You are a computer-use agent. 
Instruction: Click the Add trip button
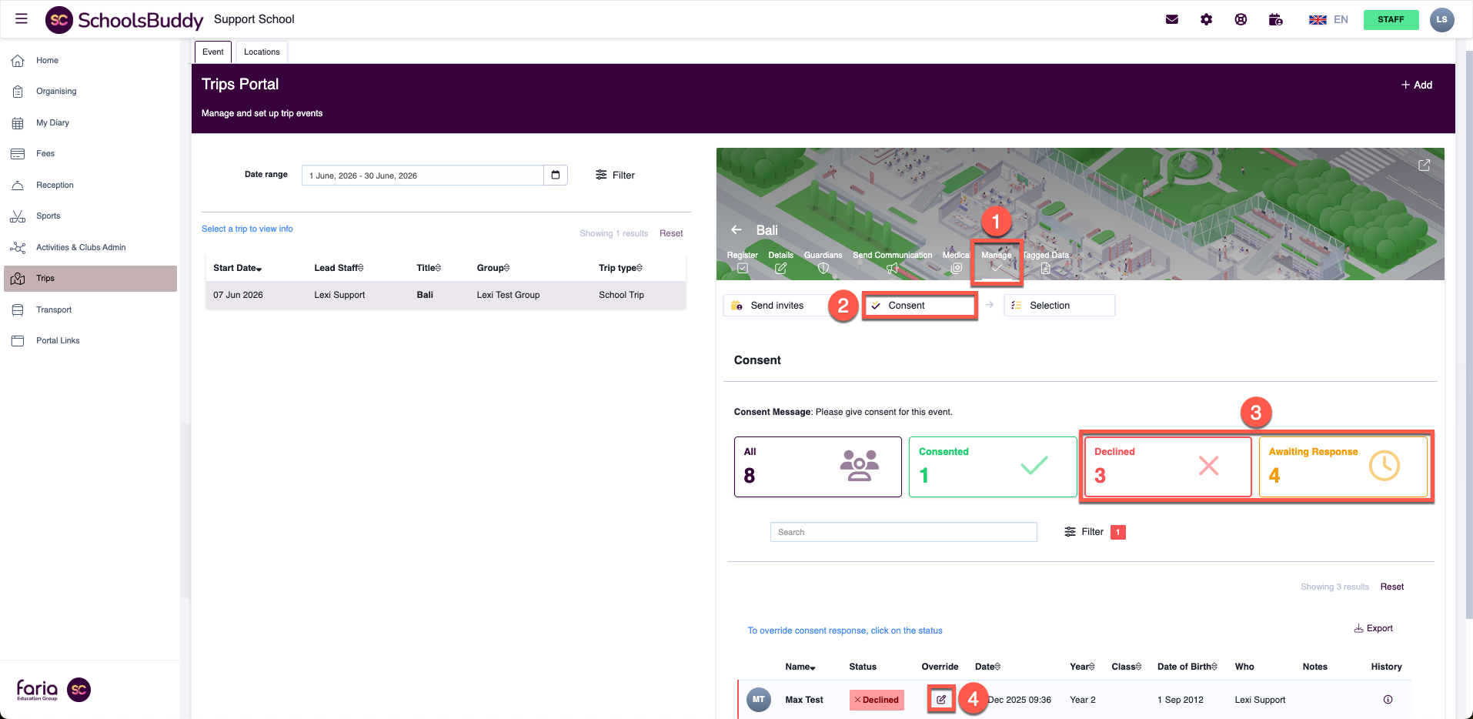1416,85
